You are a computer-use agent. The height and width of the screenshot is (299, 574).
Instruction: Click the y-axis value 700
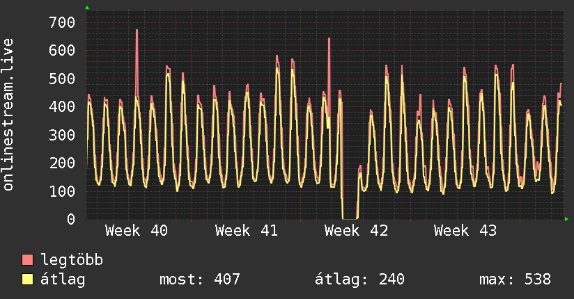tap(62, 22)
